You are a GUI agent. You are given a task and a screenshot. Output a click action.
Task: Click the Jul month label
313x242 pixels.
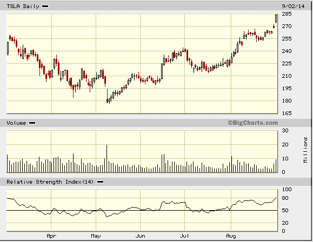pyautogui.click(x=184, y=236)
